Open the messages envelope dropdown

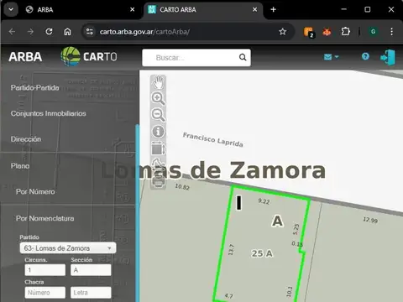click(331, 57)
